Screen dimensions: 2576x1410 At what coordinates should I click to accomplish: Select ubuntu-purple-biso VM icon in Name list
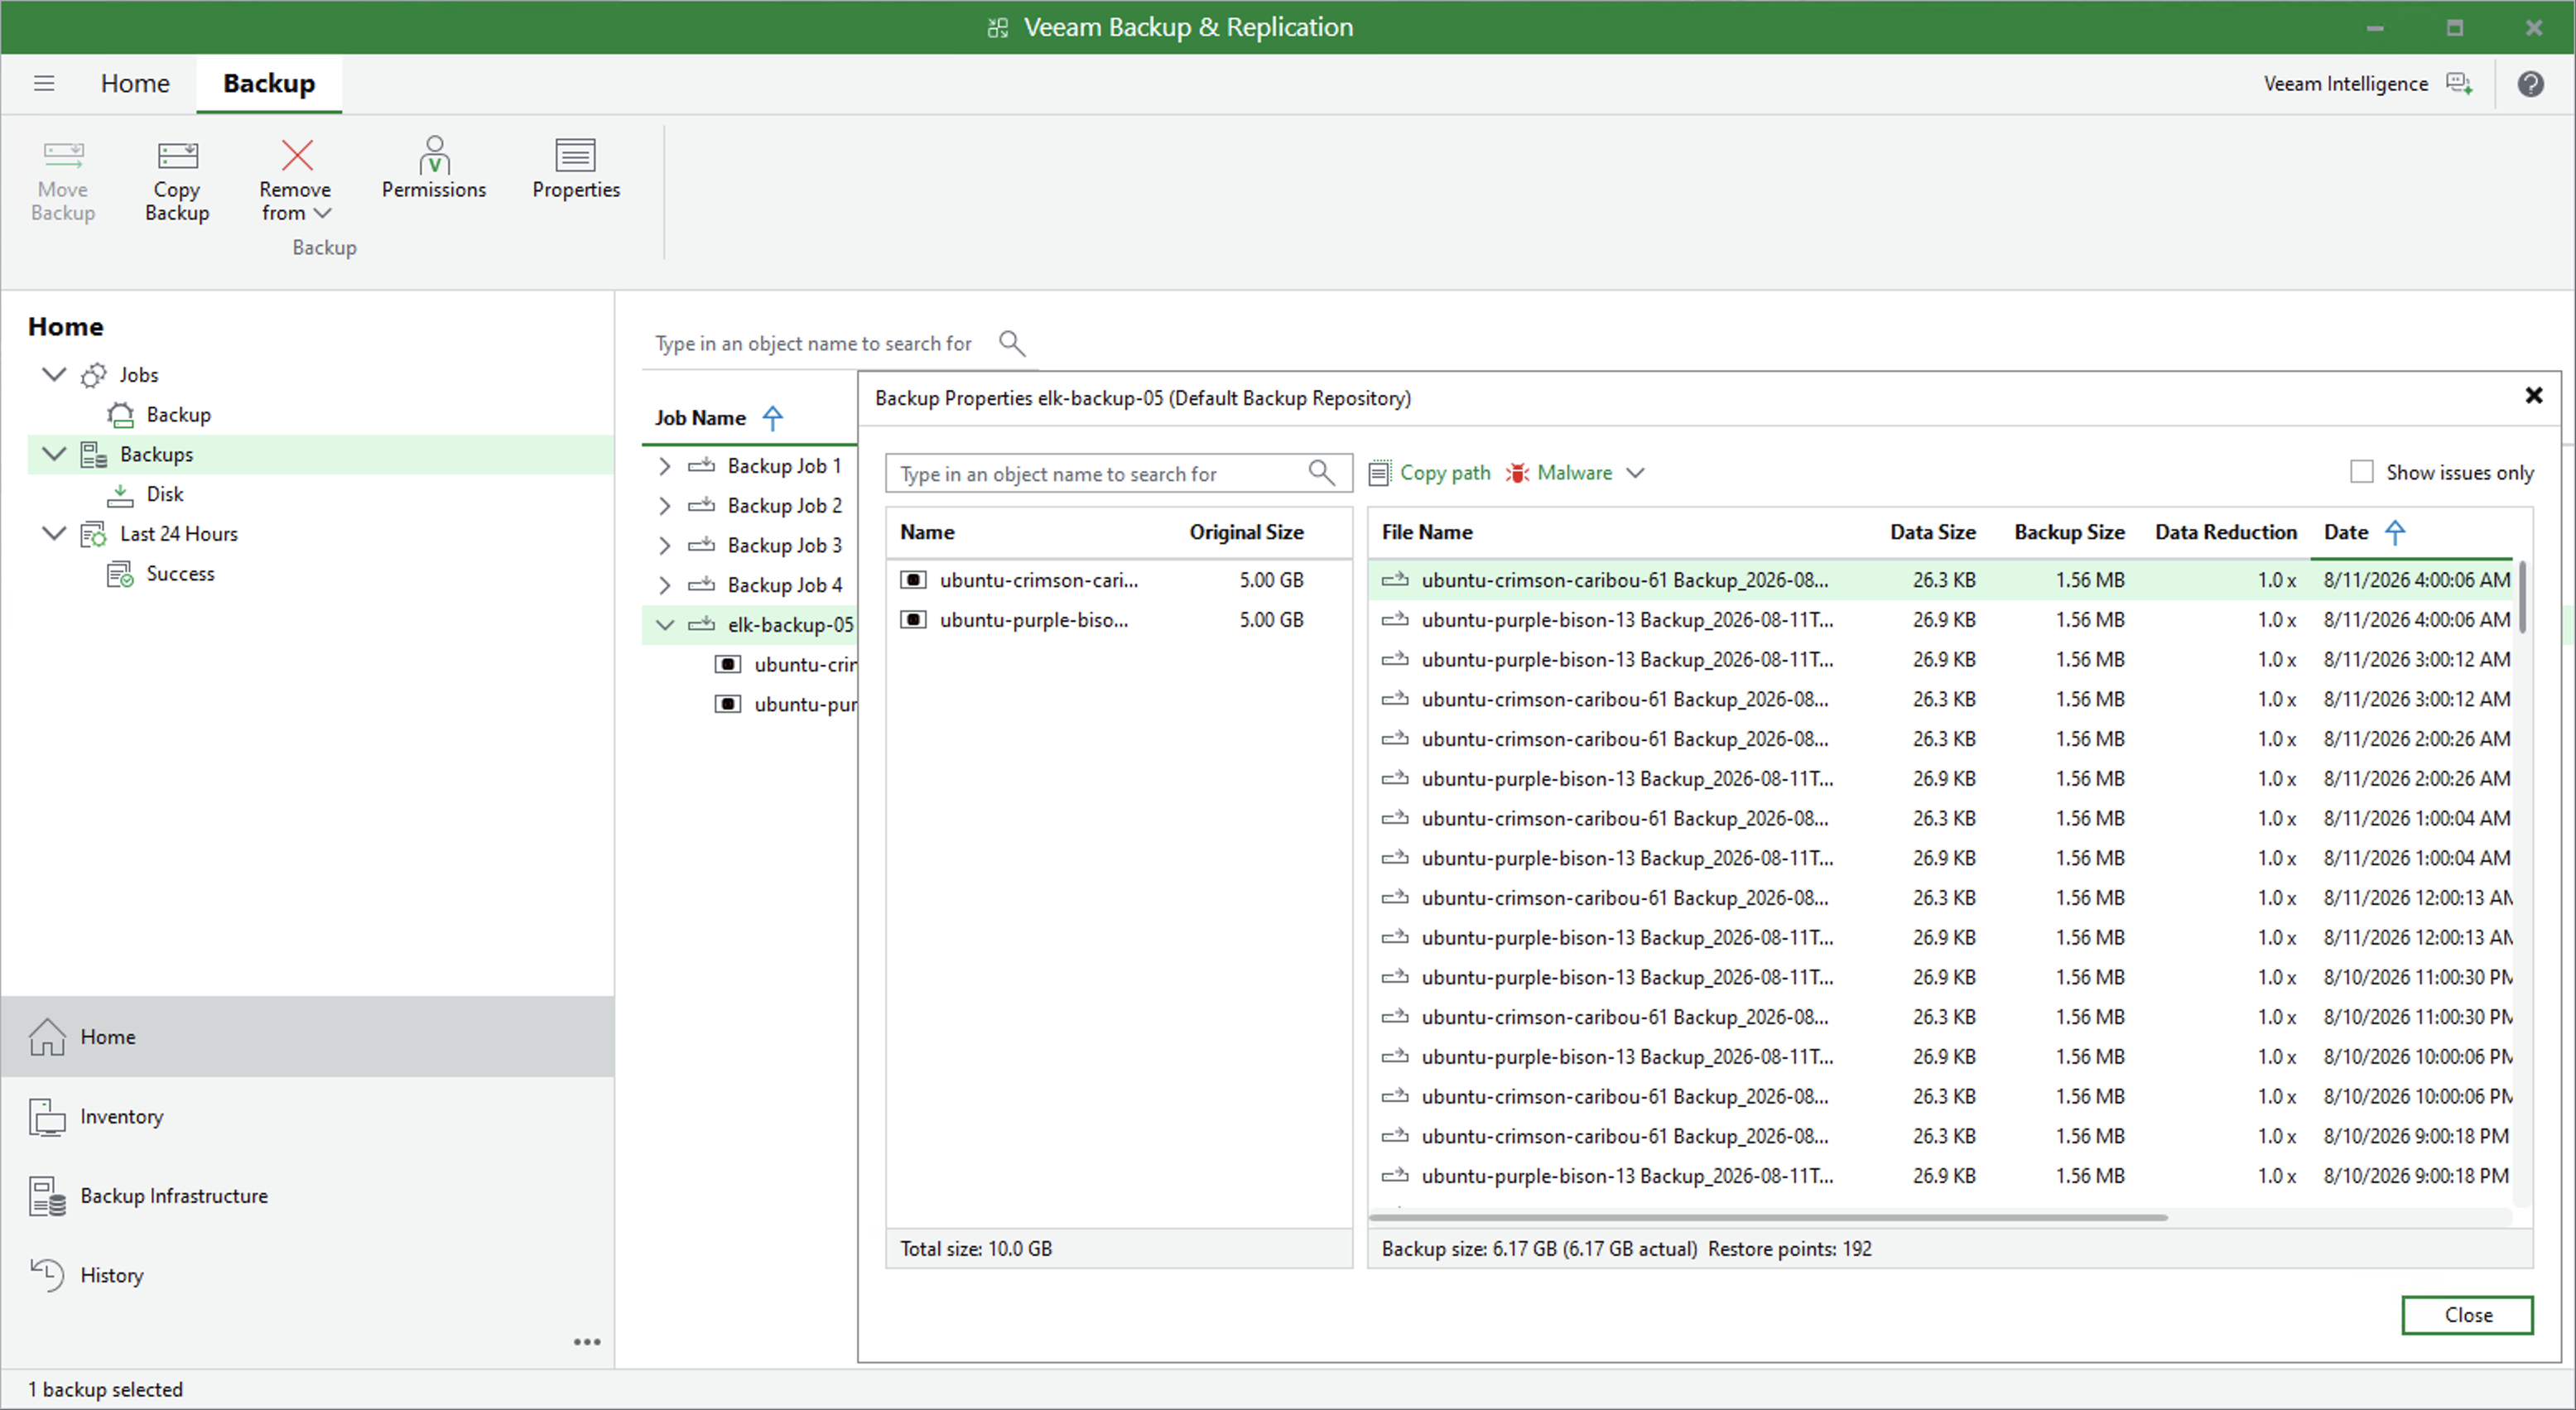click(x=913, y=620)
